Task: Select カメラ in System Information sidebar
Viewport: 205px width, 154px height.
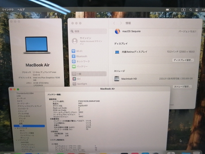Action: pos(20,101)
